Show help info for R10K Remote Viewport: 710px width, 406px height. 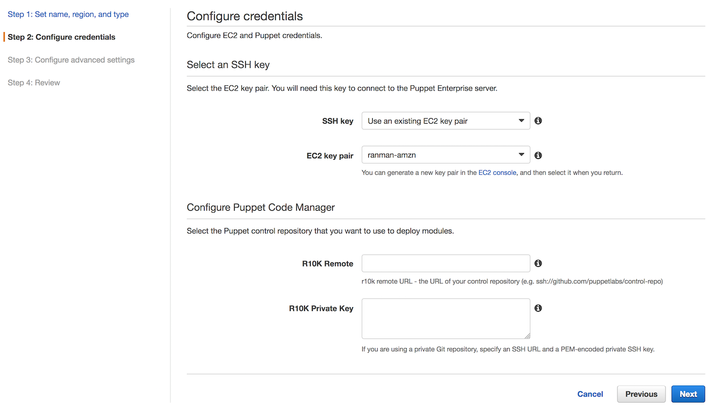tap(538, 263)
